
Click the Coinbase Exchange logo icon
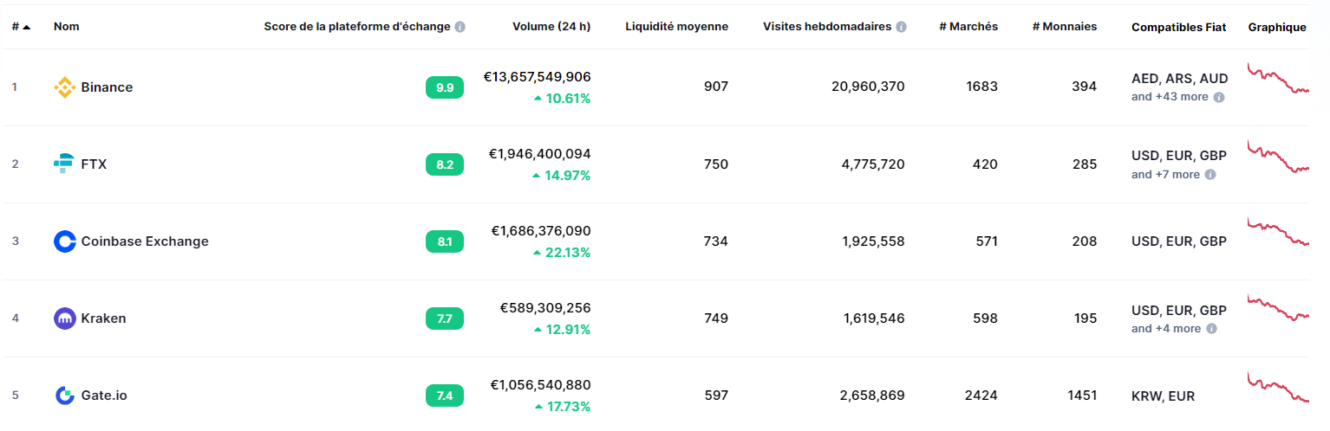(x=65, y=241)
